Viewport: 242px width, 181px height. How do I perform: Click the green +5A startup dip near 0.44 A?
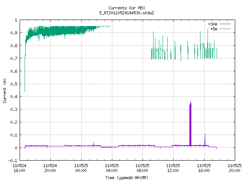point(25,75)
